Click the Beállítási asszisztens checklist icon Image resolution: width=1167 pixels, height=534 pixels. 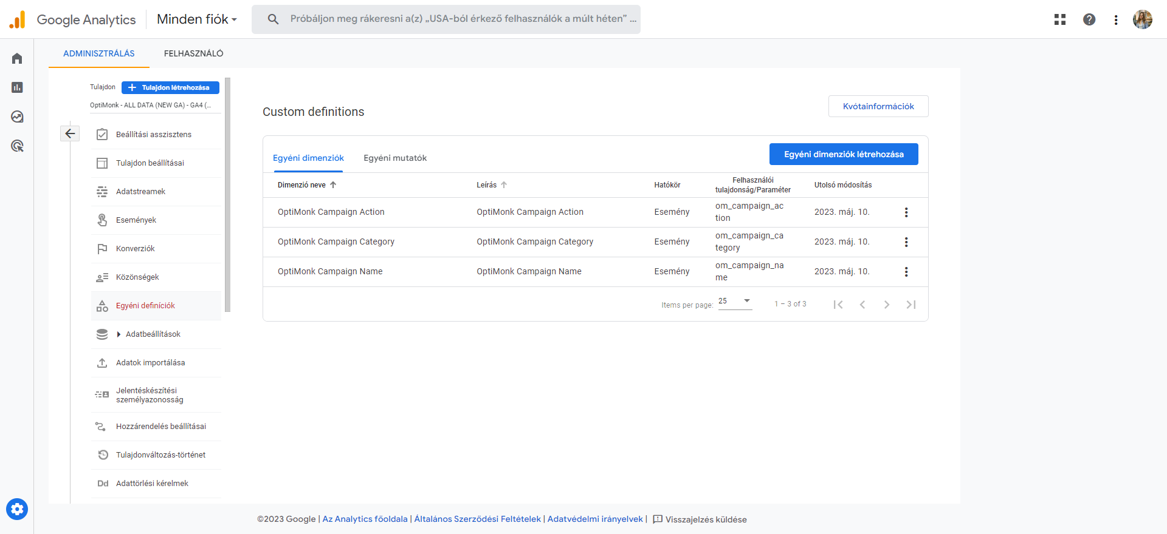(102, 135)
